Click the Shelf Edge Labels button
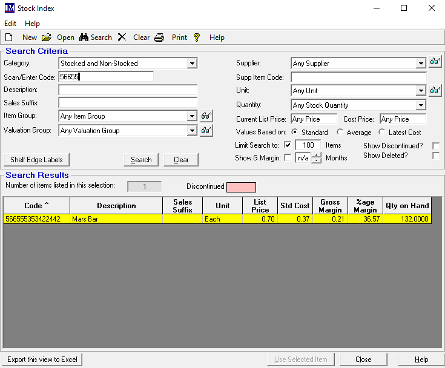 (x=36, y=160)
